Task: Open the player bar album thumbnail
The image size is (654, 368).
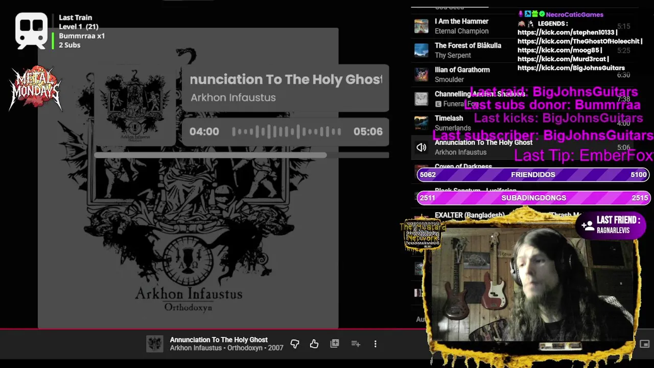Action: 155,344
